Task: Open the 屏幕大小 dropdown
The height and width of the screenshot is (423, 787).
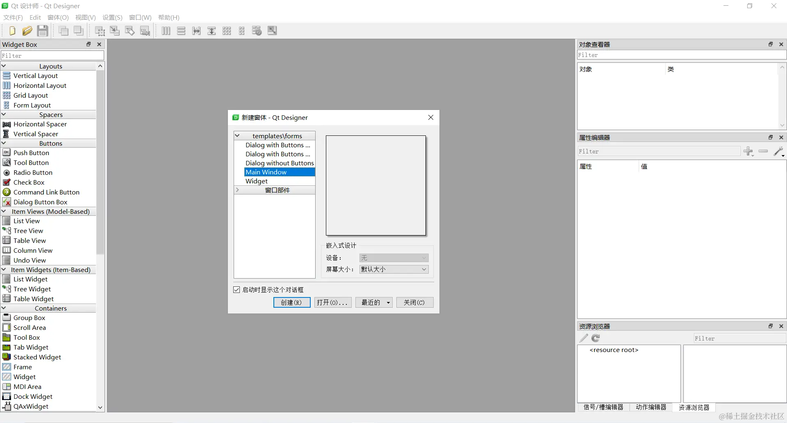Action: pos(394,269)
